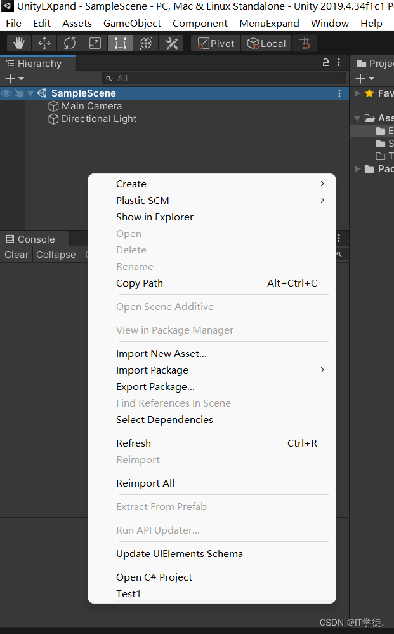Open the custom editor tools icon
This screenshot has height=634, width=394.
171,44
